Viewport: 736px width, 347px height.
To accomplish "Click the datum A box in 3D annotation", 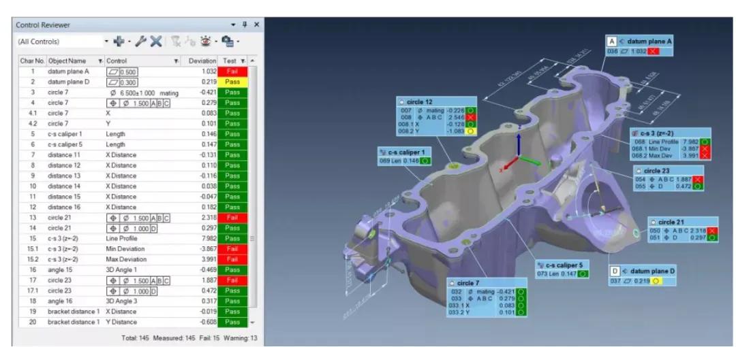I will 612,42.
